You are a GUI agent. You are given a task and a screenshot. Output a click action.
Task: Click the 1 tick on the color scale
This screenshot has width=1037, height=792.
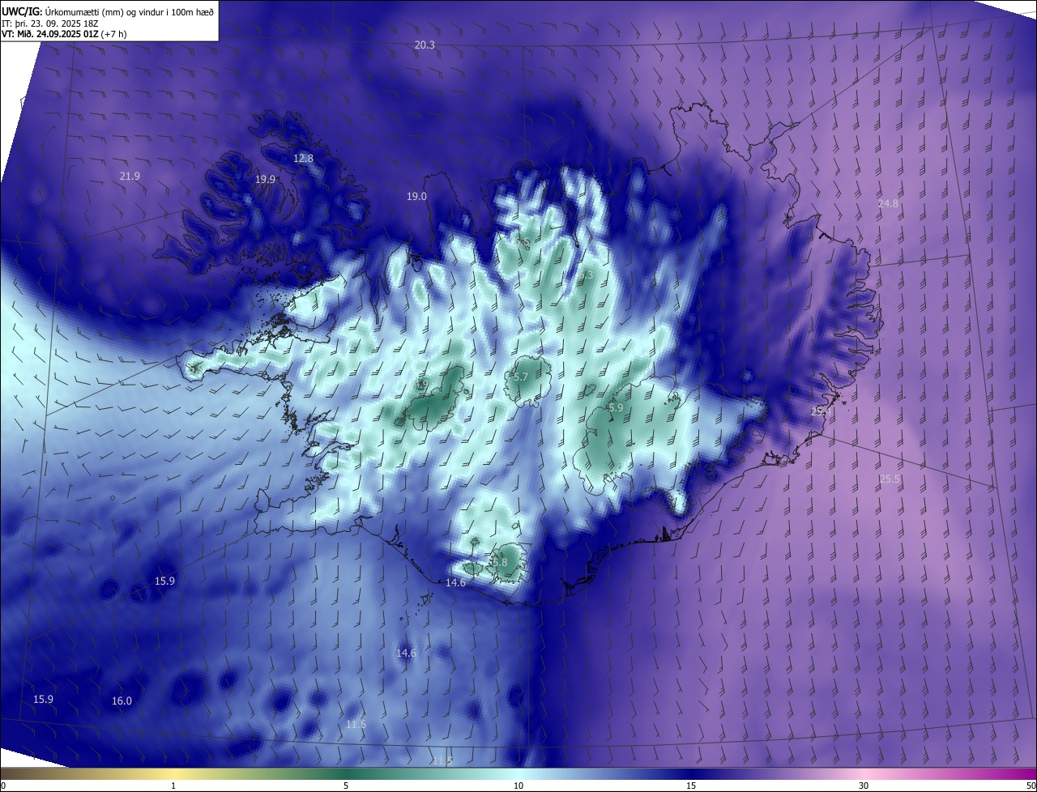click(x=173, y=786)
